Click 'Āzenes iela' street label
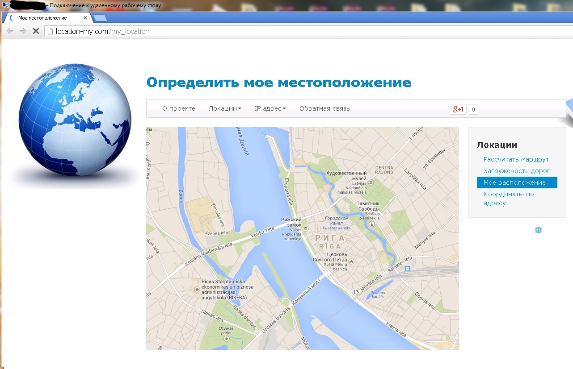Viewport: 573px width, 369px height. 216,233
